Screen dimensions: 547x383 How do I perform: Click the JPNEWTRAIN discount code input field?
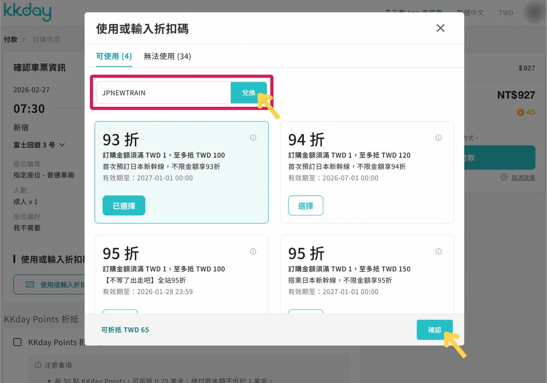(x=163, y=93)
